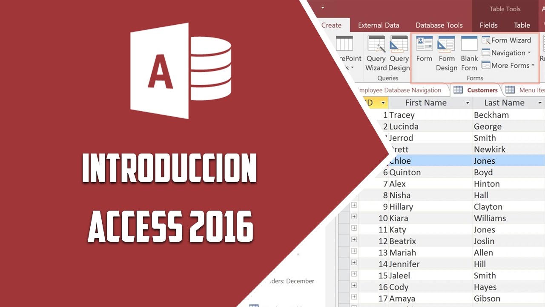Select the cell 'Tracey'
Screen dimensions: 545x307
pyautogui.click(x=430, y=115)
